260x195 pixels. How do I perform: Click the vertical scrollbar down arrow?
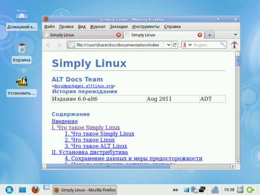(x=237, y=161)
